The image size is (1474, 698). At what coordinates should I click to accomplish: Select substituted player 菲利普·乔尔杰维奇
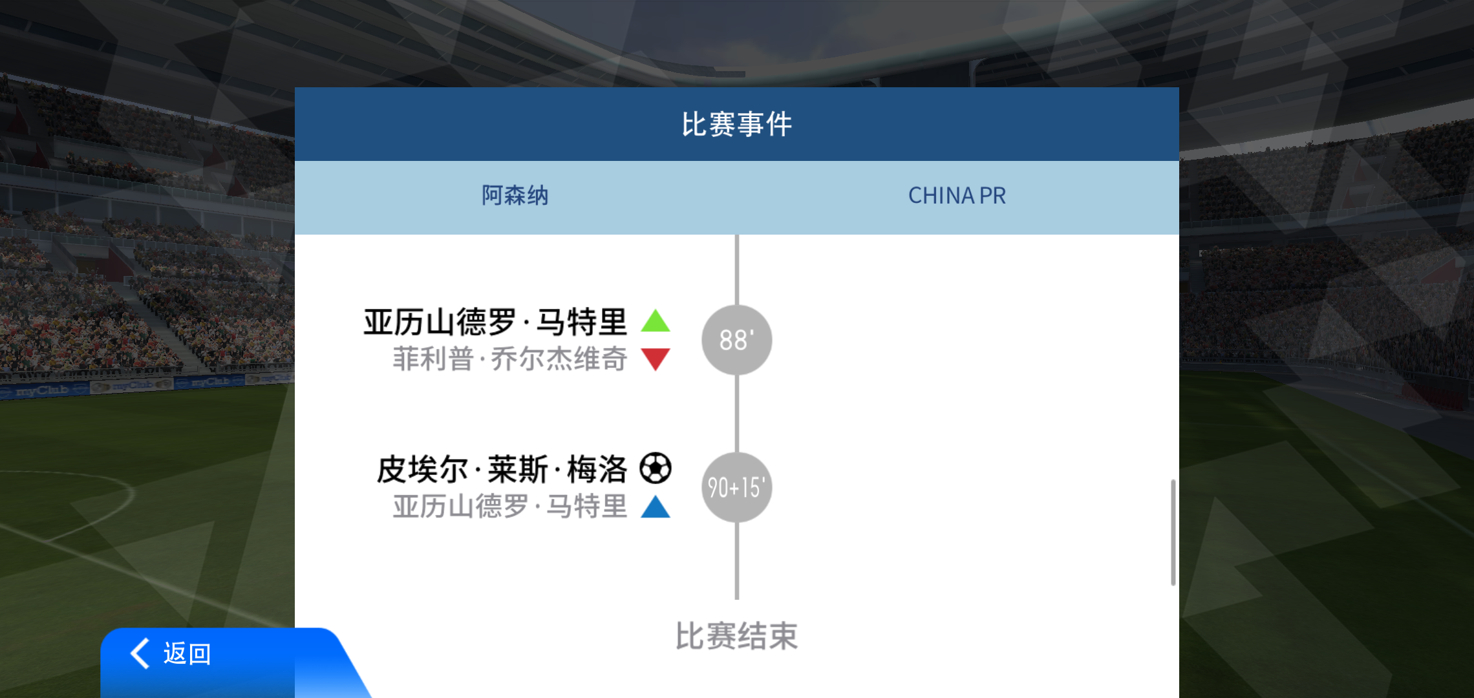coord(510,359)
